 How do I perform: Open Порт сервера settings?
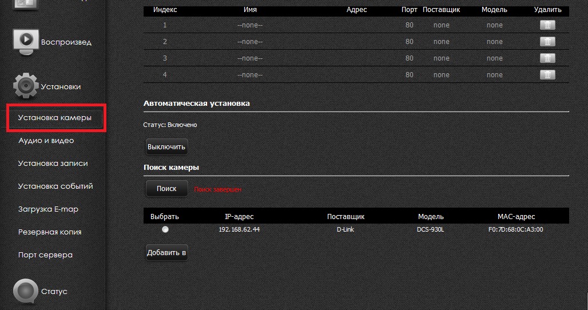[x=45, y=255]
